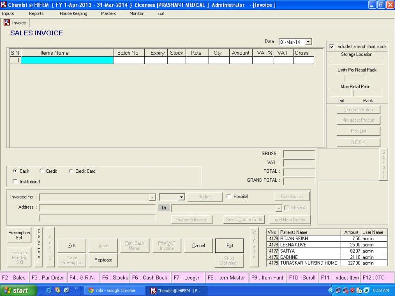395x296 pixels.
Task: Expand the Dr doctor dropdown
Action: coord(278,208)
